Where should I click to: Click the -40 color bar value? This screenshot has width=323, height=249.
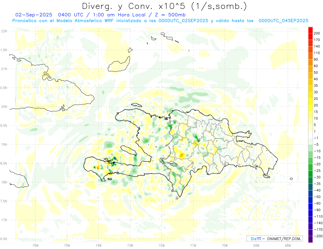click(x=318, y=190)
